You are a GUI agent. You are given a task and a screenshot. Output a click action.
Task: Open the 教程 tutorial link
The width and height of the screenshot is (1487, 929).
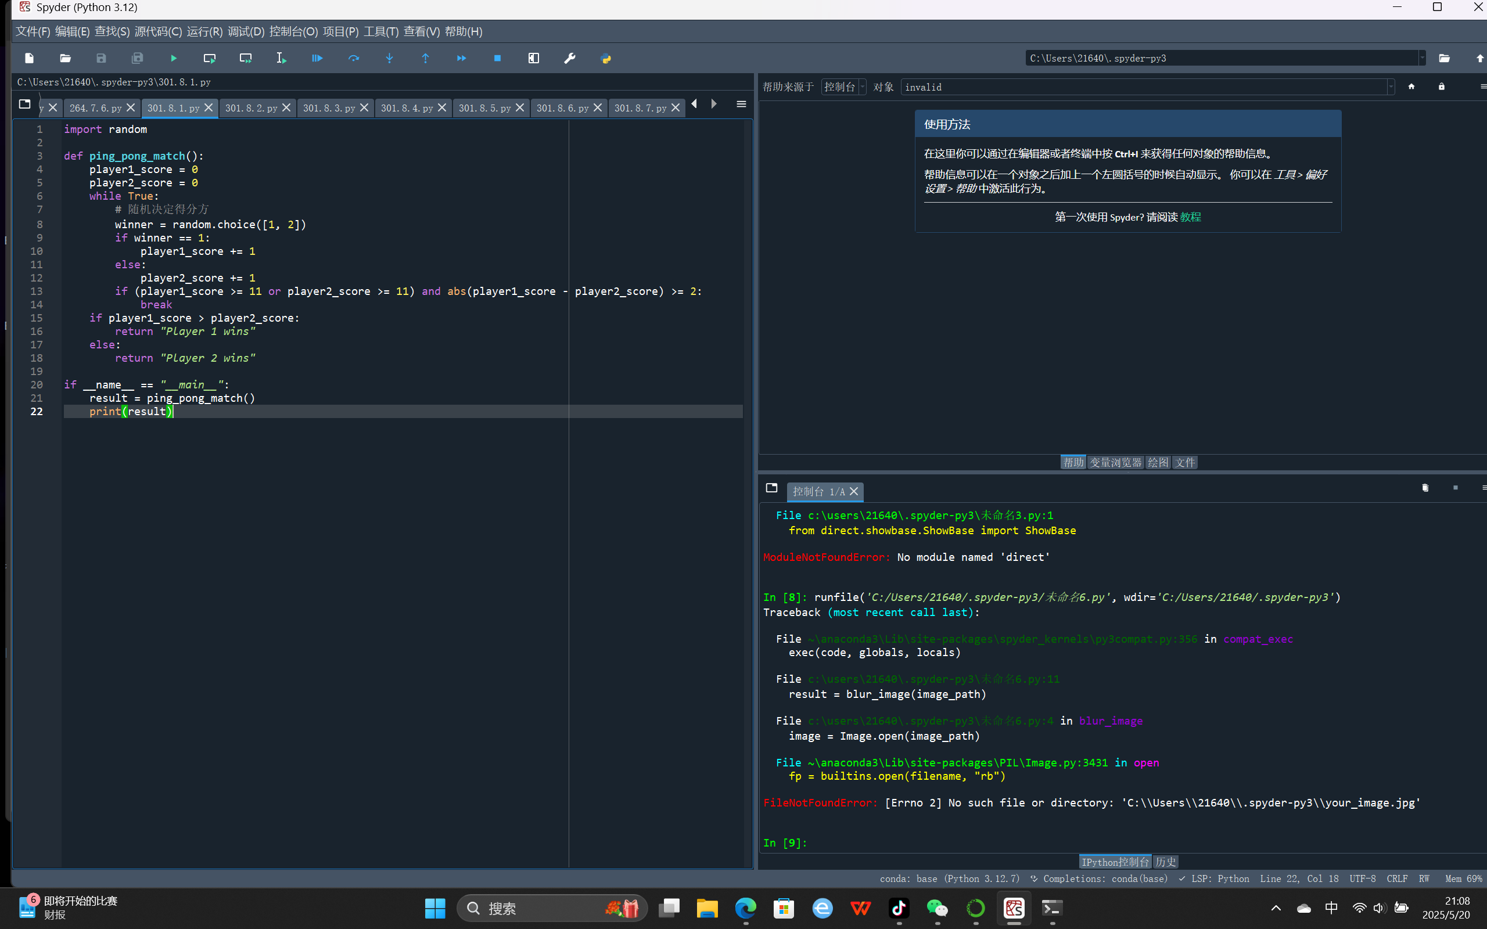point(1190,217)
